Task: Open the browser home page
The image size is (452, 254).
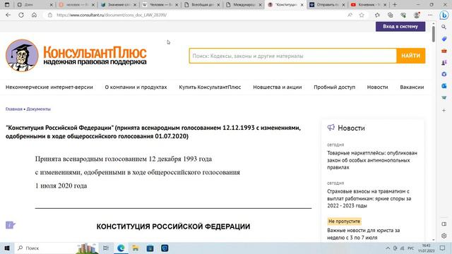Action: coord(34,15)
